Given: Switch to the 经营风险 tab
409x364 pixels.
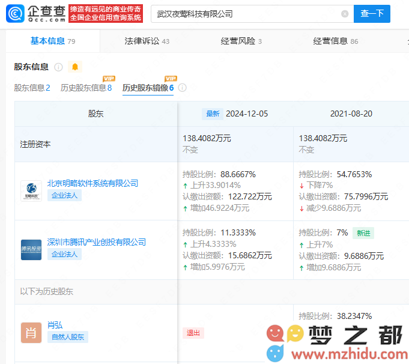Looking at the screenshot, I should click(x=241, y=41).
